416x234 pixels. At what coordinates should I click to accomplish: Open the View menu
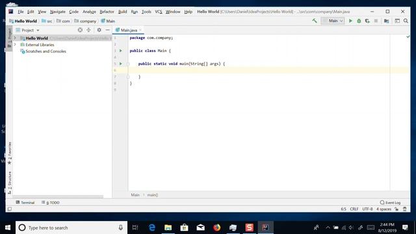(x=42, y=12)
